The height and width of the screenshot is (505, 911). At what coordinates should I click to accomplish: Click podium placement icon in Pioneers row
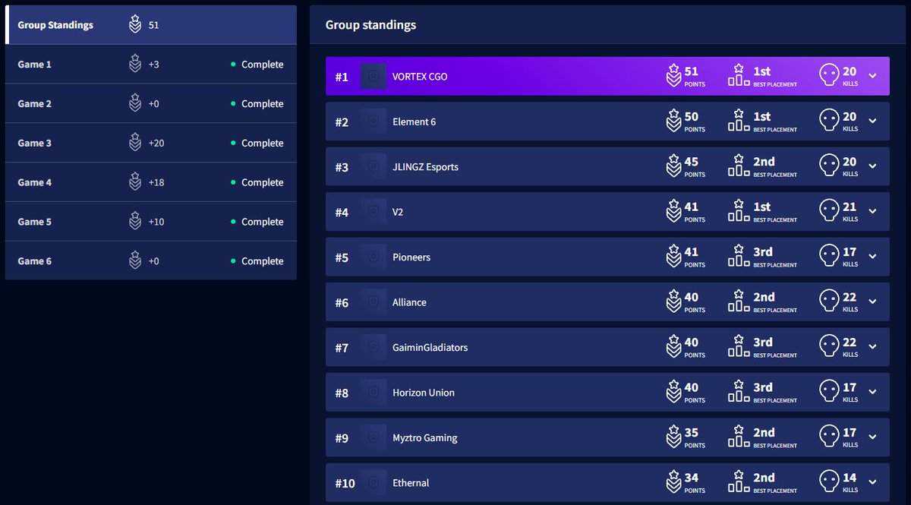(739, 257)
